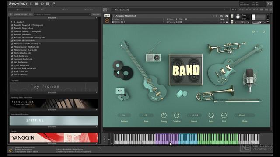
Task: Open the Mode Muted dropdown
Action: pos(244,115)
